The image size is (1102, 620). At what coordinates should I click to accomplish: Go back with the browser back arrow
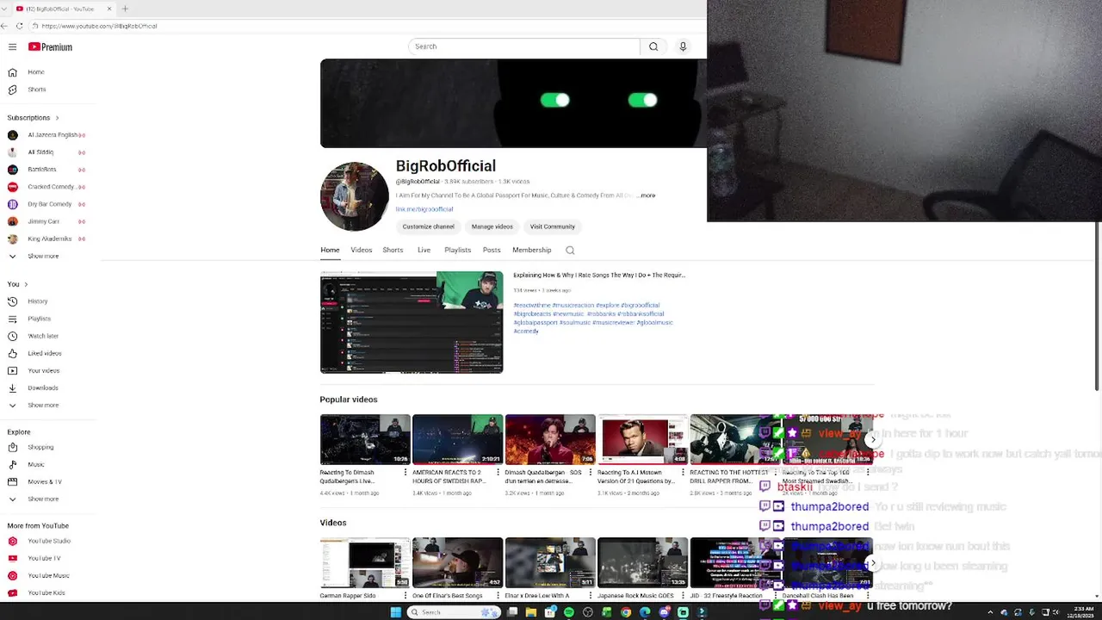(x=4, y=26)
